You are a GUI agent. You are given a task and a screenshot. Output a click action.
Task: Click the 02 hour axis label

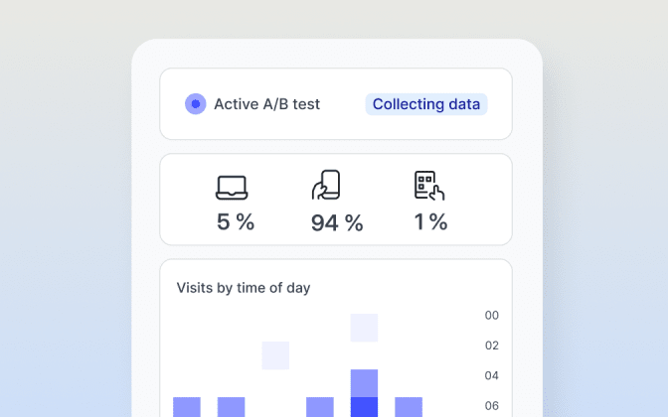coord(492,346)
